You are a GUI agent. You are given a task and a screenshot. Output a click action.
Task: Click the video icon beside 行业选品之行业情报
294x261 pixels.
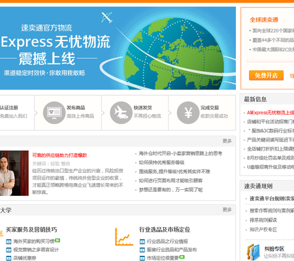(142, 241)
